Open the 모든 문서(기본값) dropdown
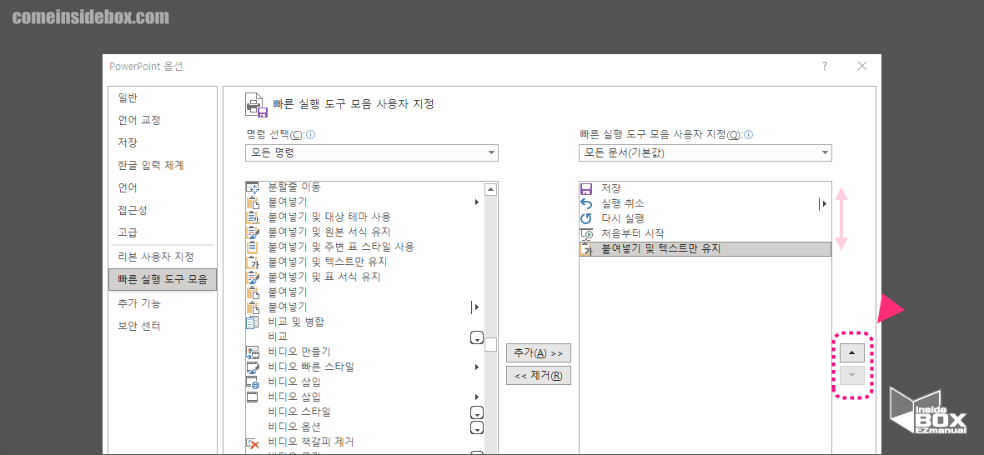984x455 pixels. pos(705,153)
